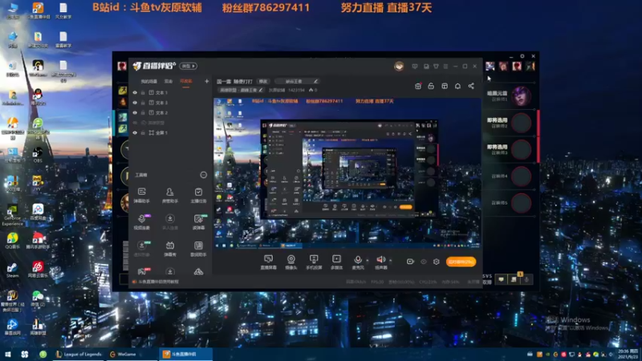Edit stream title with pencil icon

click(315, 81)
